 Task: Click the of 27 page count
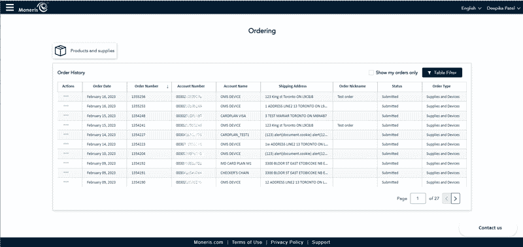tap(434, 199)
